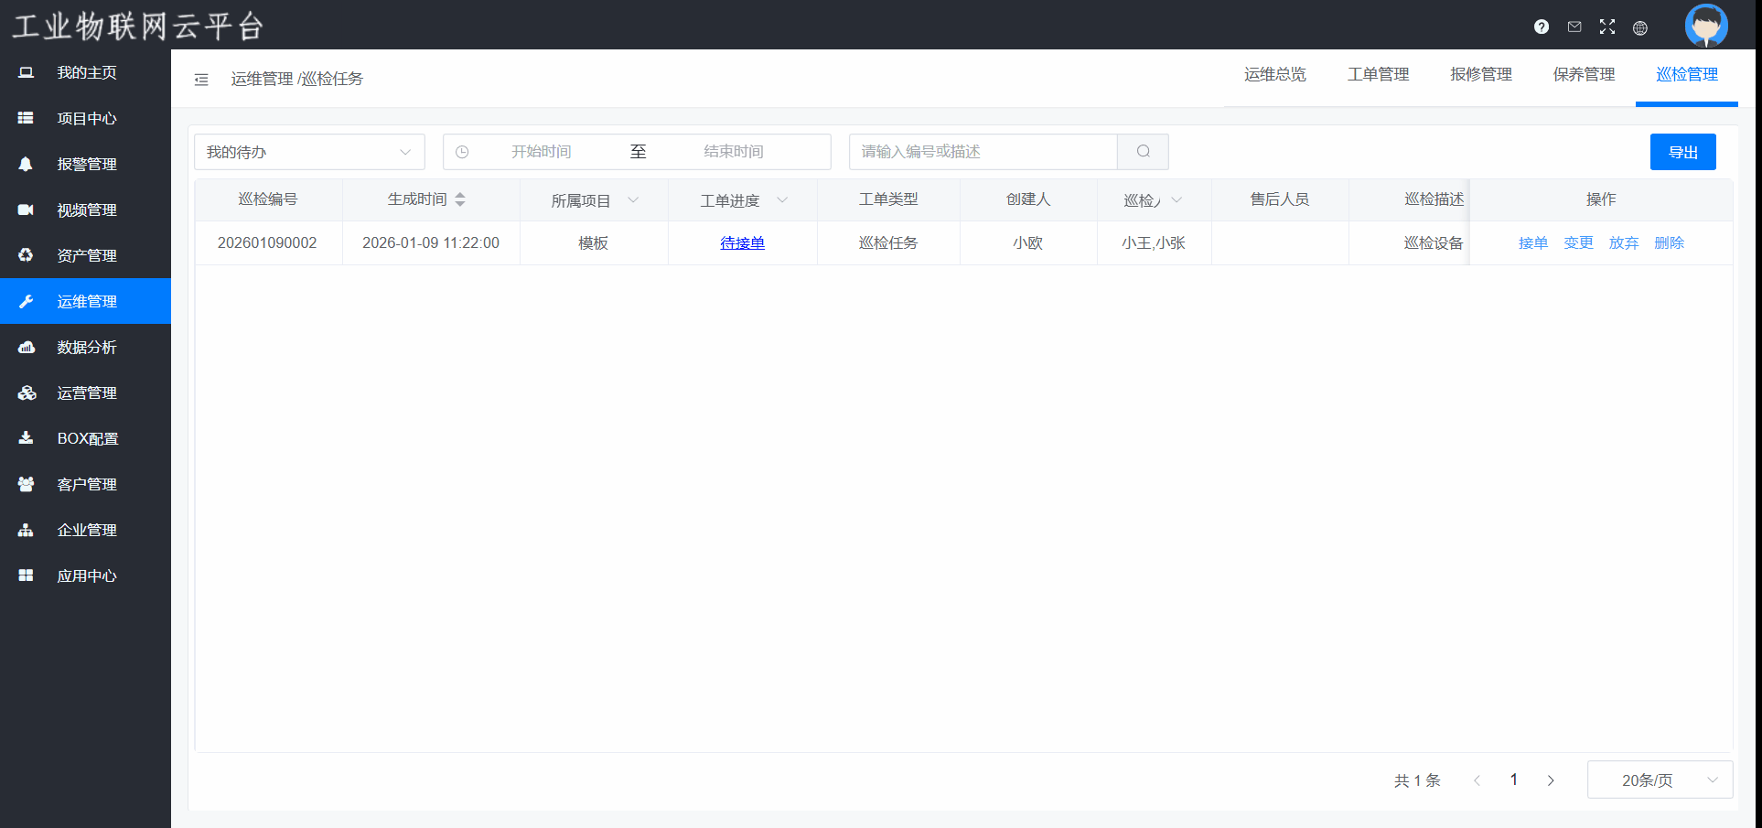Click the 待接单 status link
The height and width of the screenshot is (828, 1762).
742,243
